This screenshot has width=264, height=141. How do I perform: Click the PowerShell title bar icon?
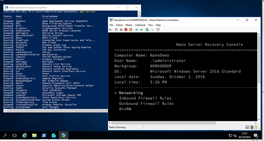click(6, 7)
